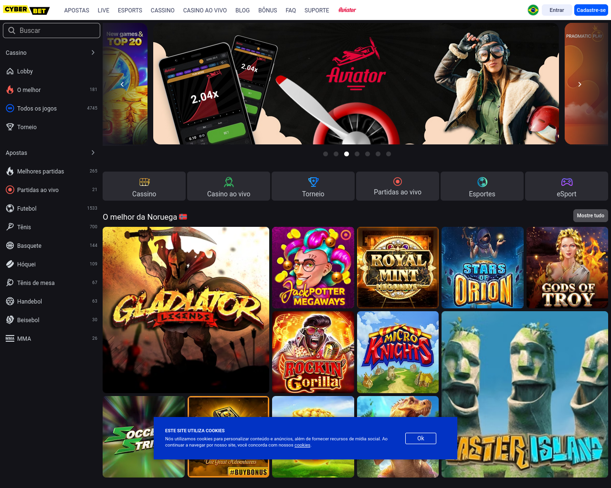611x488 pixels.
Task: Open Gladiator Legends game thumbnail
Action: point(186,310)
